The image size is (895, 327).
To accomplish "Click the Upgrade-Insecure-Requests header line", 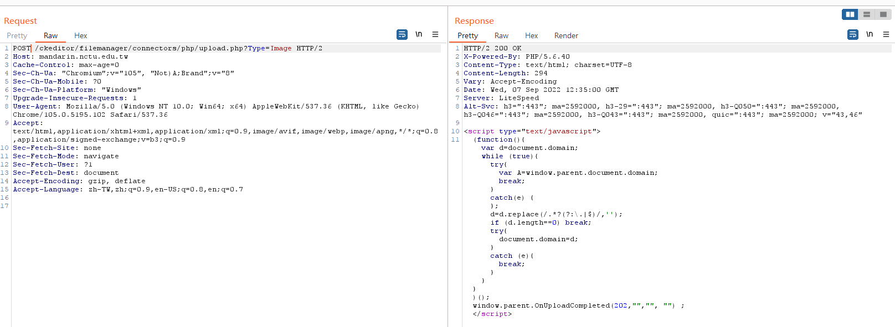I will (75, 98).
